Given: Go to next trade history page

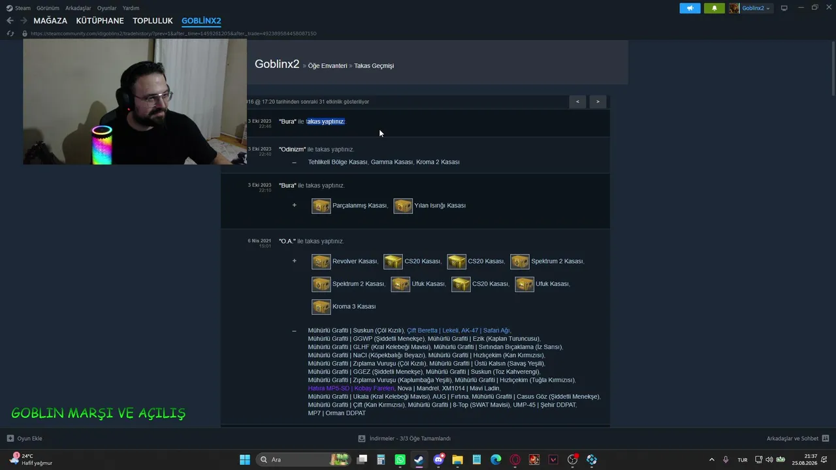Looking at the screenshot, I should point(598,101).
